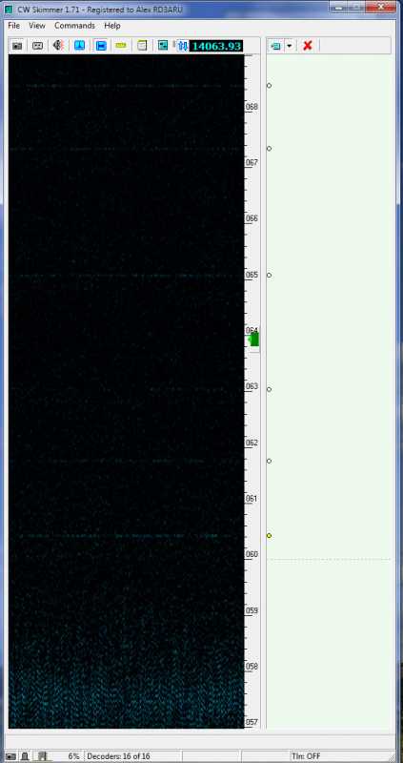The width and height of the screenshot is (403, 763).
Task: Click the Tln: OFF status field
Action: coord(306,756)
